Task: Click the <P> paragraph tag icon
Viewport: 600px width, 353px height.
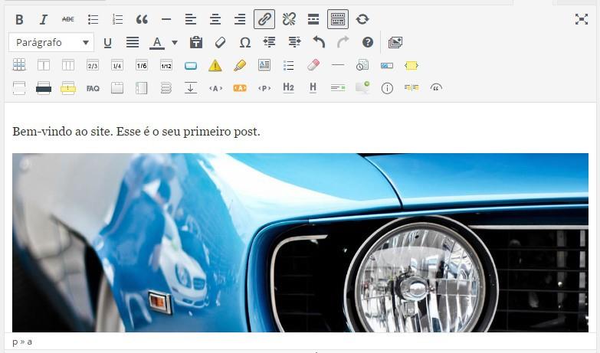Action: point(264,88)
